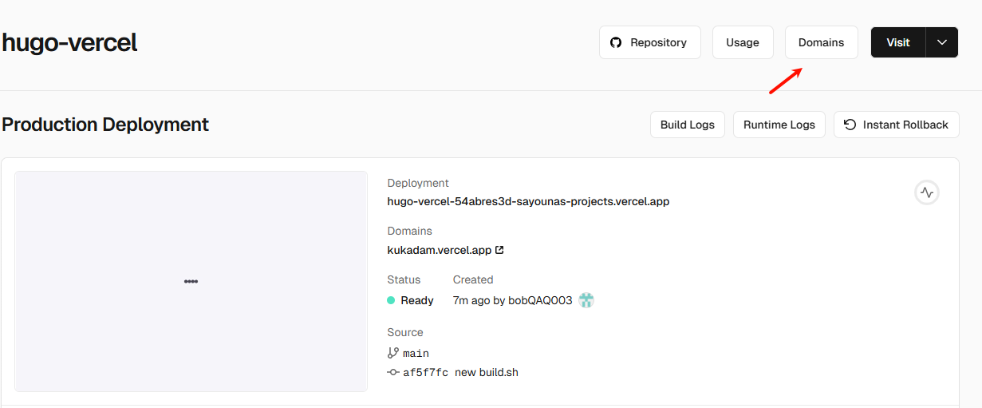Click the git branch icon beside main
This screenshot has width=982, height=408.
click(x=392, y=353)
